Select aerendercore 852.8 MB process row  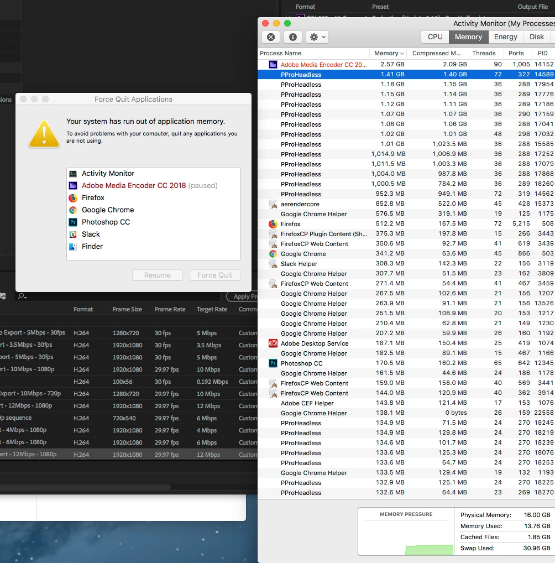pyautogui.click(x=406, y=204)
